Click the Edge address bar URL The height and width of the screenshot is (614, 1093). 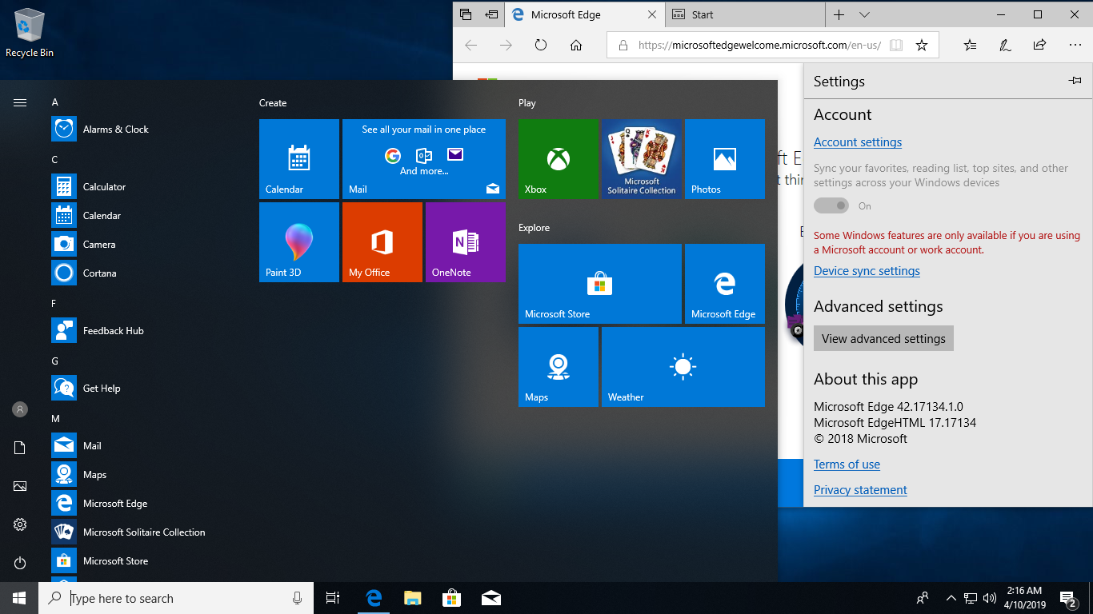pyautogui.click(x=759, y=46)
